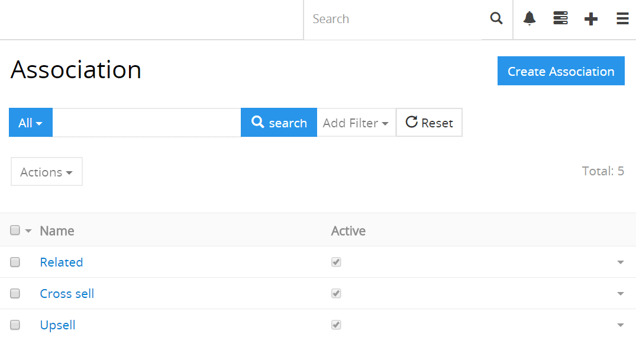Open the Upsell association link
This screenshot has height=340, width=636.
coord(57,325)
